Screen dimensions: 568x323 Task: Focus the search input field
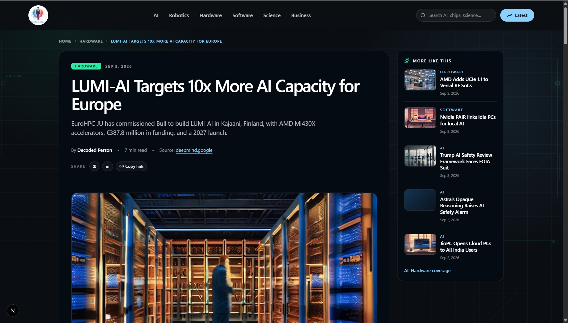(x=456, y=15)
